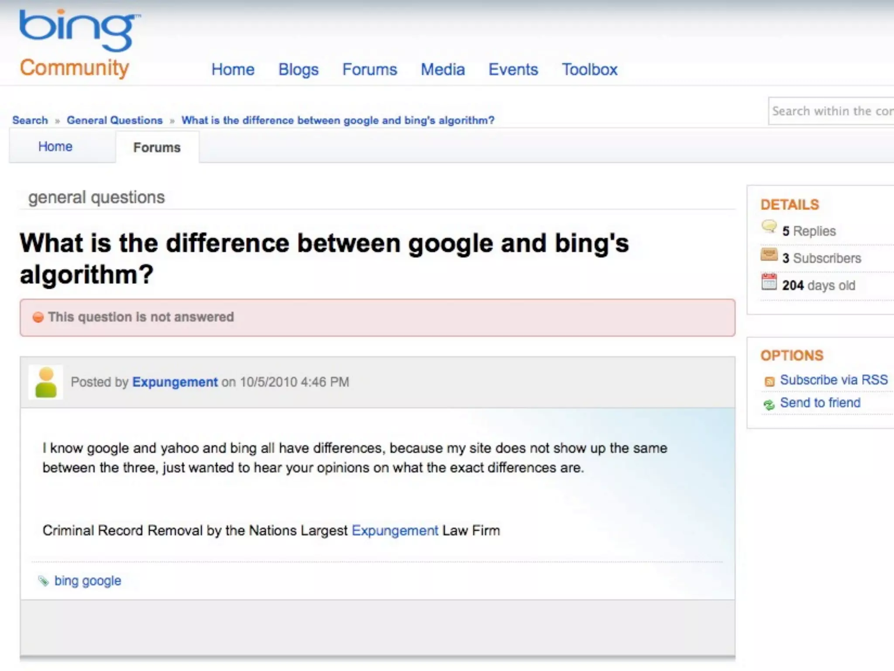Click the calendar days old icon
The width and height of the screenshot is (894, 671).
click(769, 282)
